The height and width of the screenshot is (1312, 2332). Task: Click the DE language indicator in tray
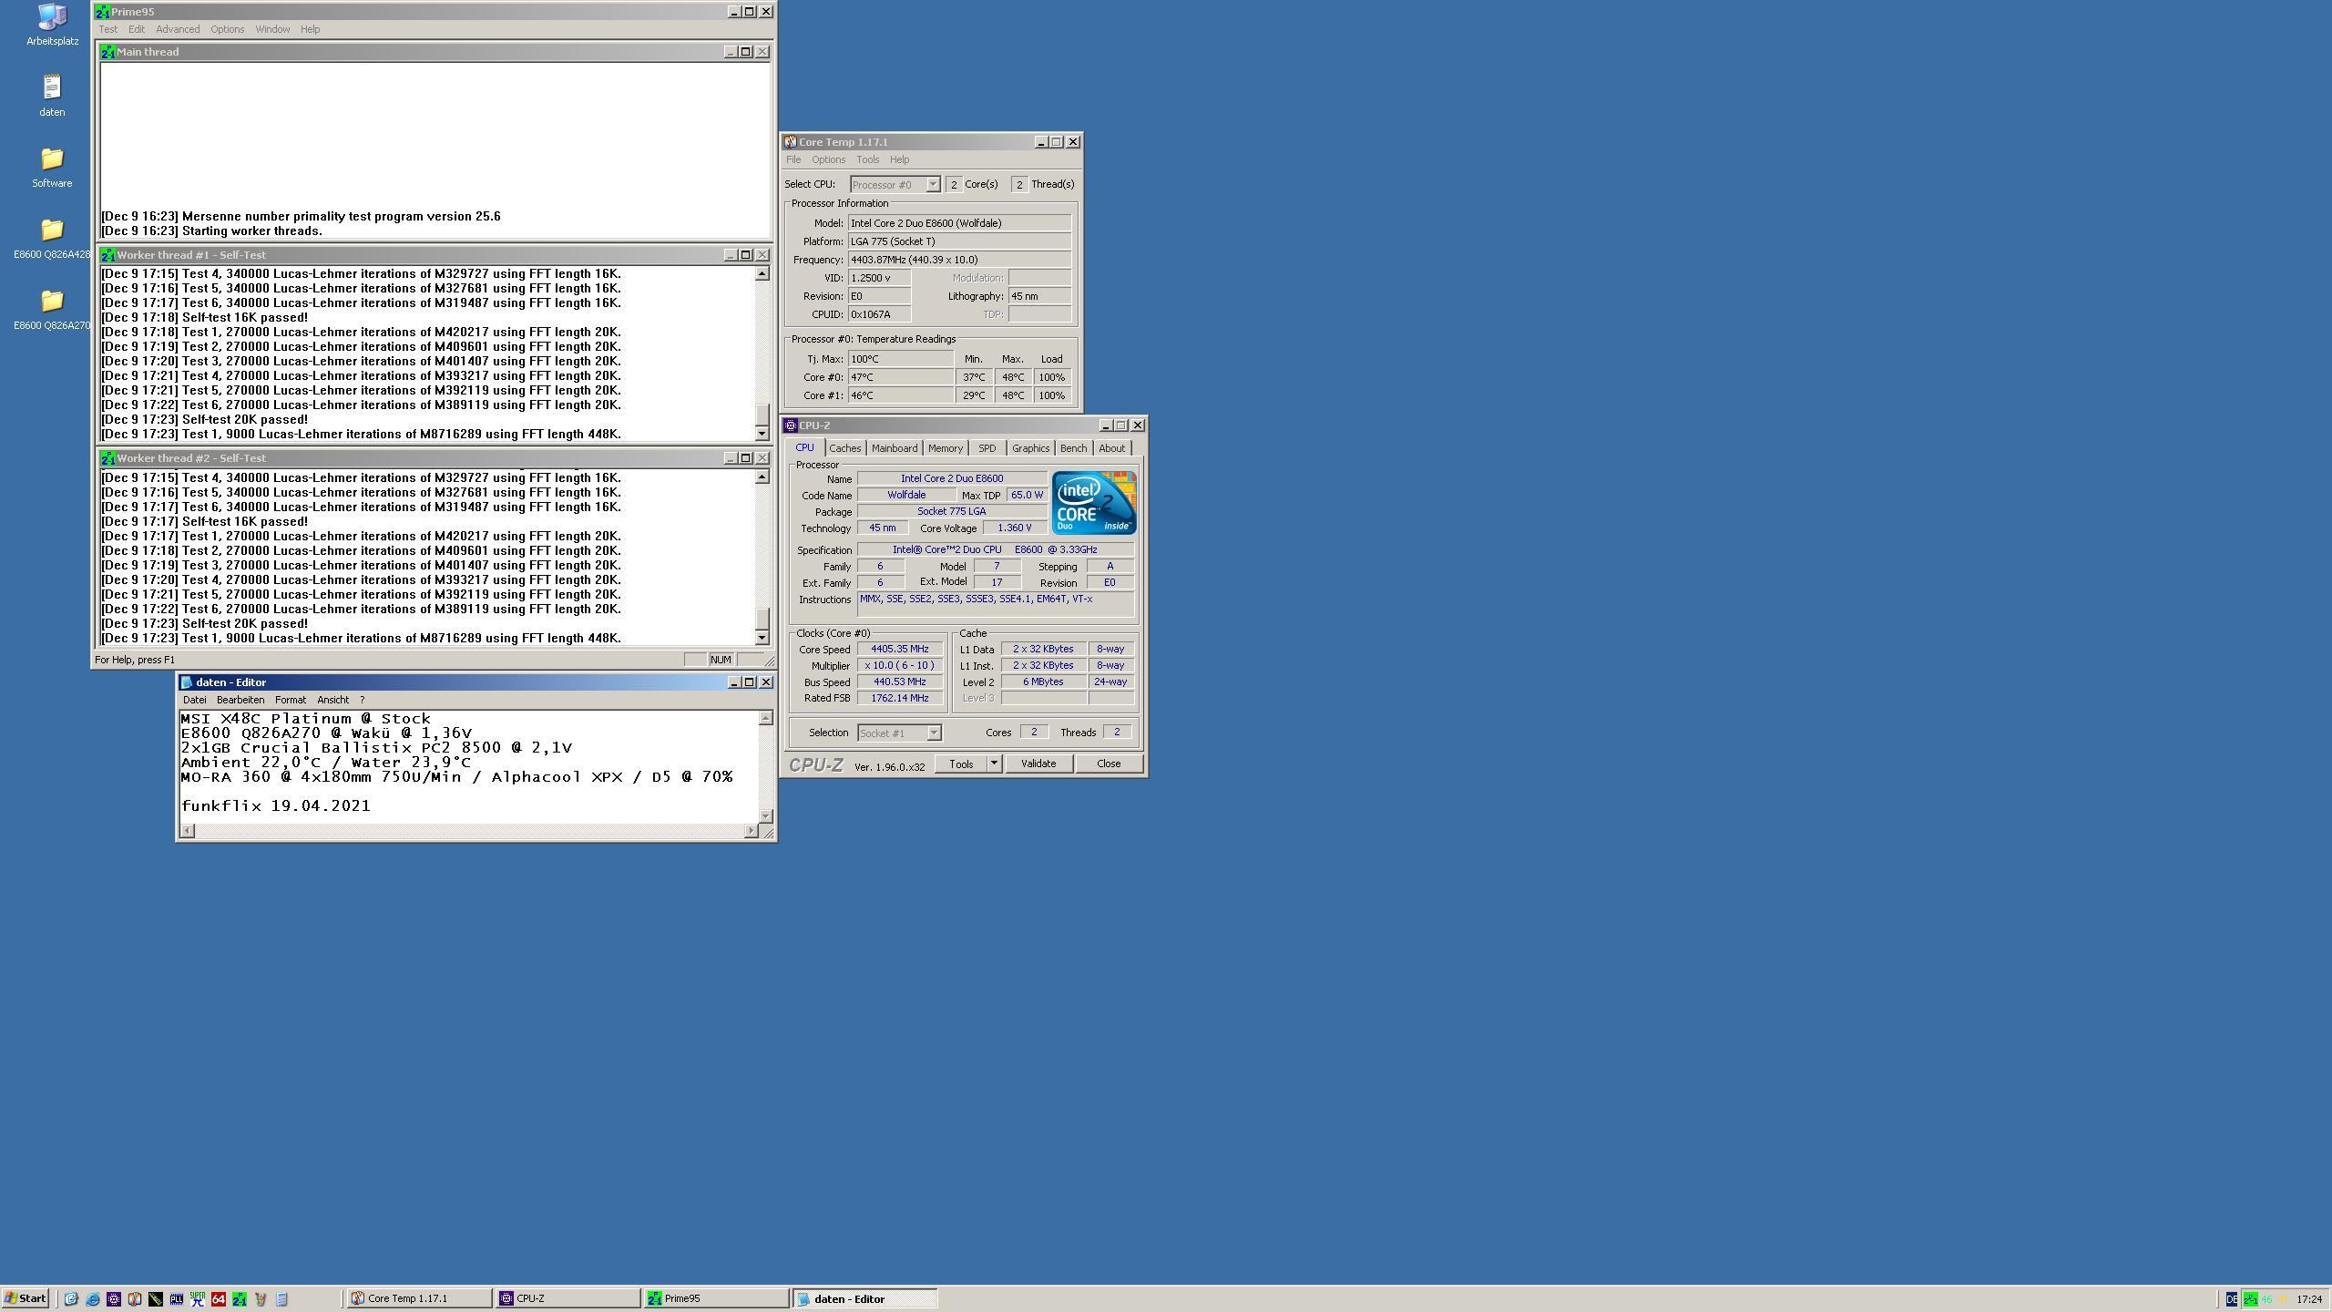tap(2232, 1299)
